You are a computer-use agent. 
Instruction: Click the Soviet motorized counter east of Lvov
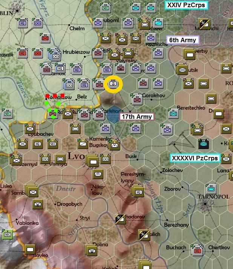click(106, 159)
